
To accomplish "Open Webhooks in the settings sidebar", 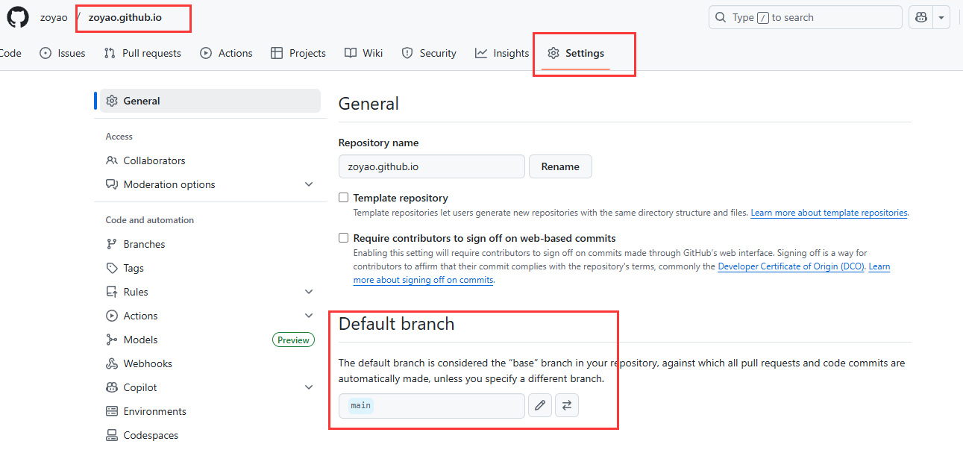I will point(147,363).
